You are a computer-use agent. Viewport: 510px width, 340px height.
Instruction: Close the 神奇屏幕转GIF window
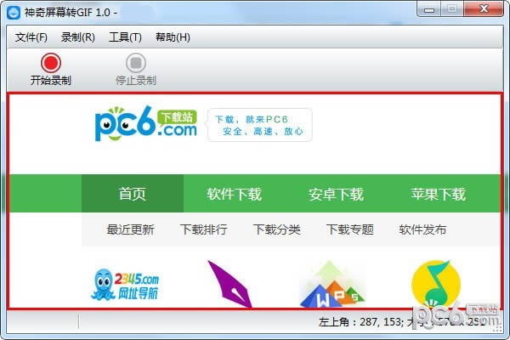[x=484, y=8]
